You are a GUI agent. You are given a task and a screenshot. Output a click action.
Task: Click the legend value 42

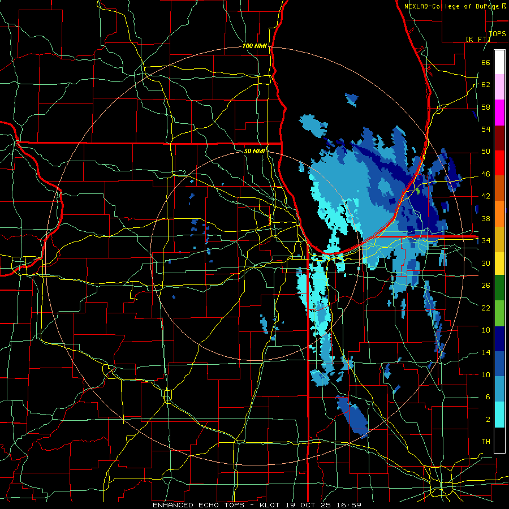pyautogui.click(x=486, y=196)
